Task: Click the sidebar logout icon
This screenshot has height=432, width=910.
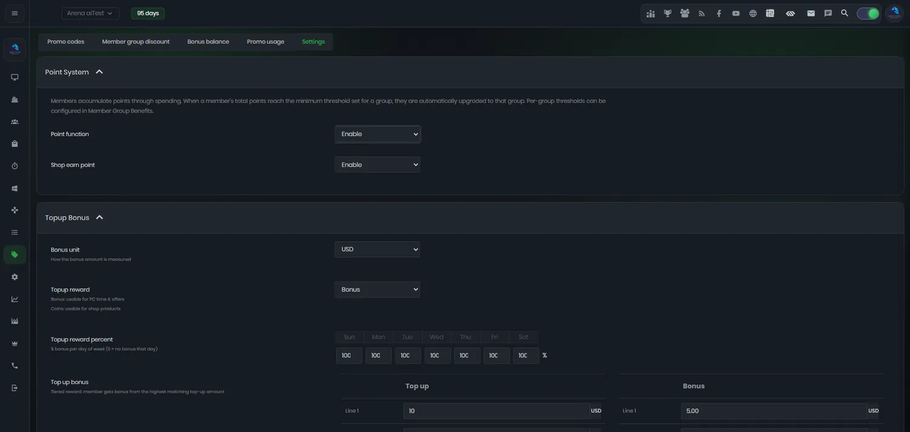Action: pyautogui.click(x=15, y=388)
